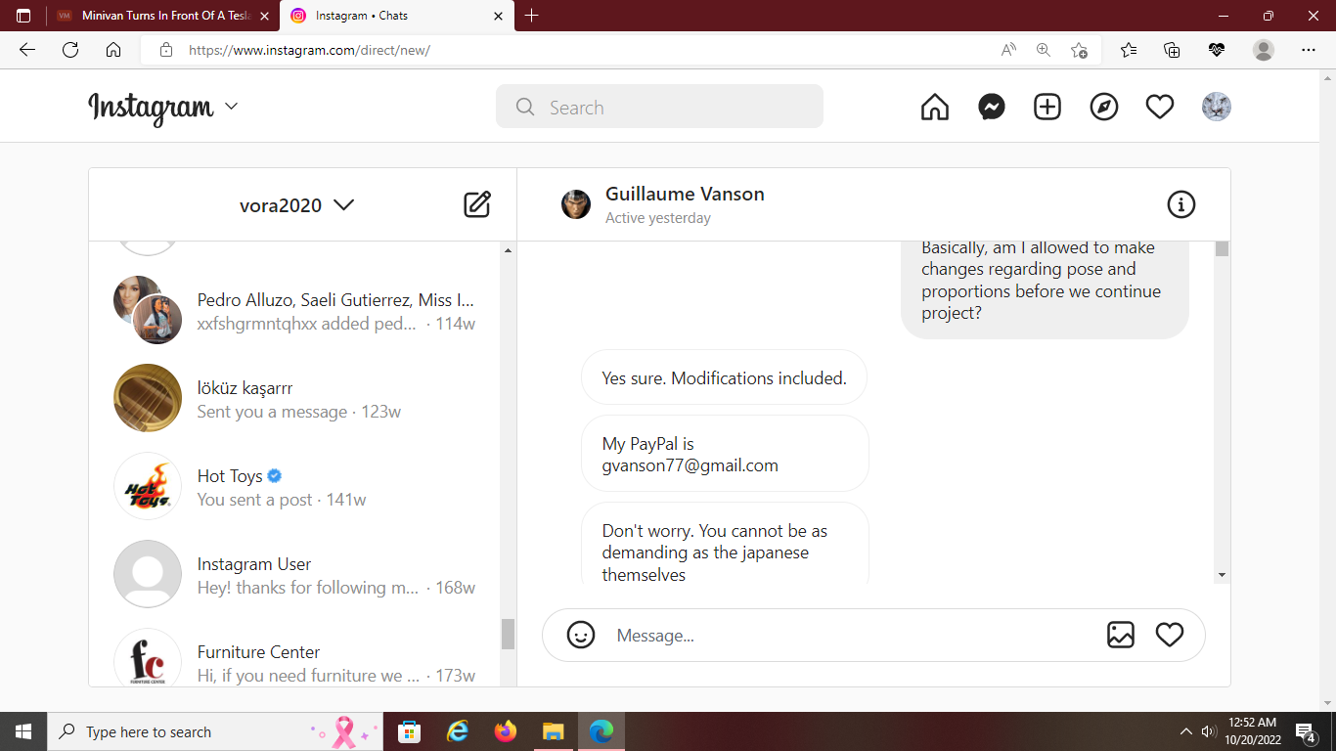
Task: Refresh the page
Action: (x=70, y=50)
